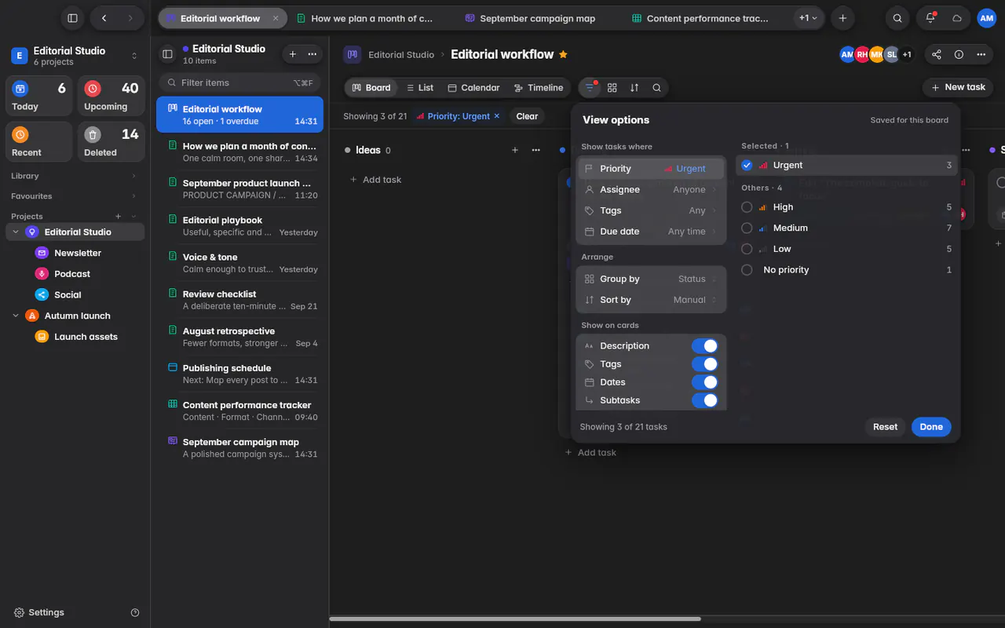The image size is (1005, 628).
Task: Switch to the List view tab
Action: click(x=420, y=88)
